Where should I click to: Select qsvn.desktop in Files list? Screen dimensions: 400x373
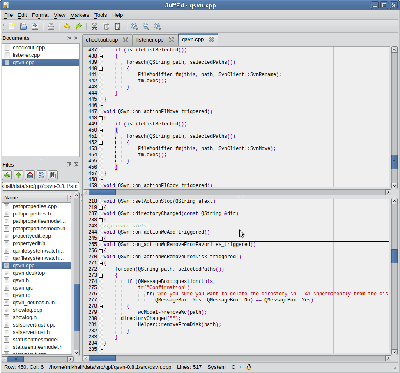pyautogui.click(x=37, y=273)
